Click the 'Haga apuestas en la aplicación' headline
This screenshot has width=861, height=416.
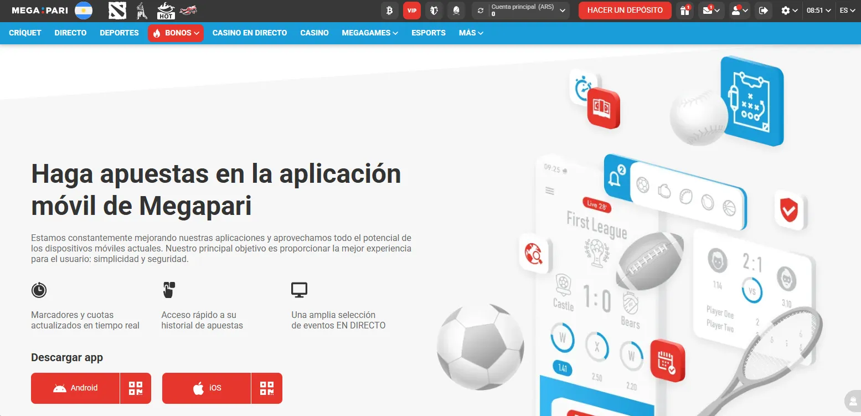(216, 190)
